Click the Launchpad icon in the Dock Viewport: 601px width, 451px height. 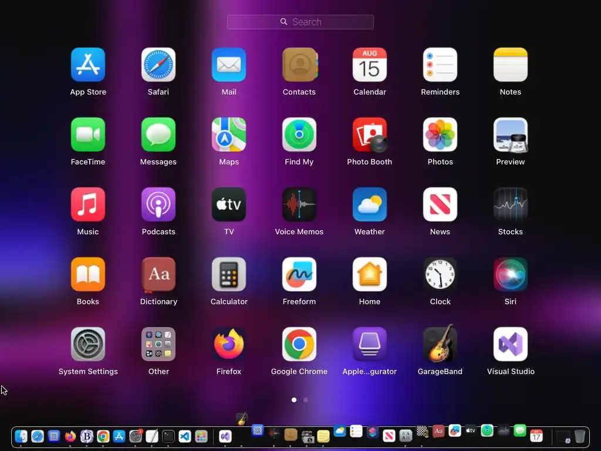point(201,436)
